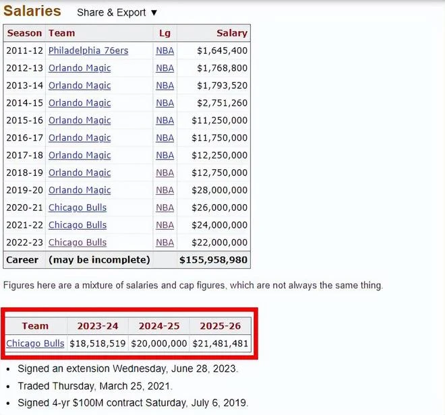Sort table by Season column header
This screenshot has height=415, width=445.
[24, 33]
